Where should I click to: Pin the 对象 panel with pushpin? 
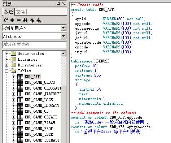(58, 4)
